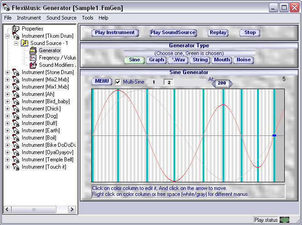302x225 pixels.
Task: Expand the Chick instrument node
Action: pos(7,109)
